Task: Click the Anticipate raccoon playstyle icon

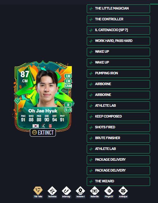Action: [123, 191]
